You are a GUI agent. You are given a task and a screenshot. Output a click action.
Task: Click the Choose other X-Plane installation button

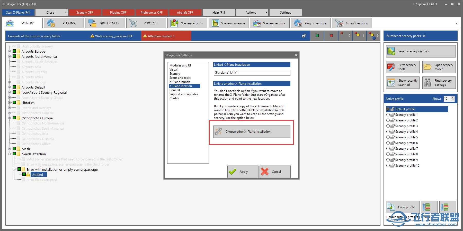point(252,132)
